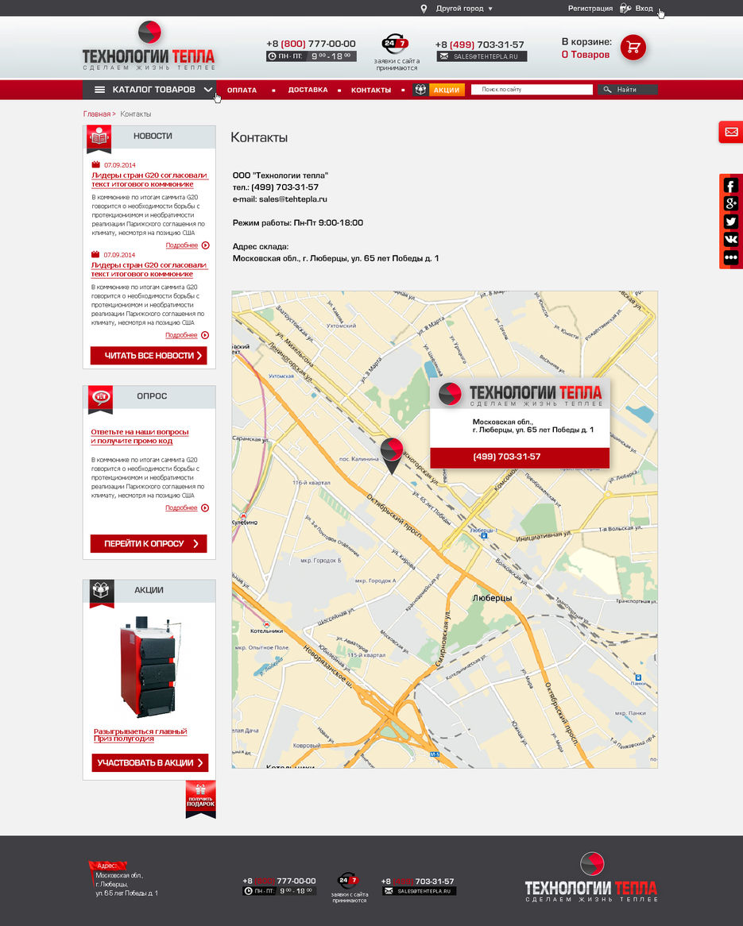Click the Получить подарок ribbon badge
The image size is (743, 926).
click(x=200, y=799)
